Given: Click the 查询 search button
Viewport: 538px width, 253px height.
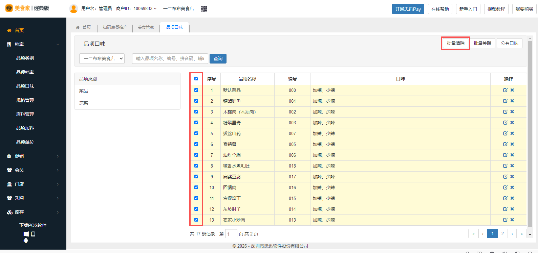Looking at the screenshot, I should [x=218, y=58].
